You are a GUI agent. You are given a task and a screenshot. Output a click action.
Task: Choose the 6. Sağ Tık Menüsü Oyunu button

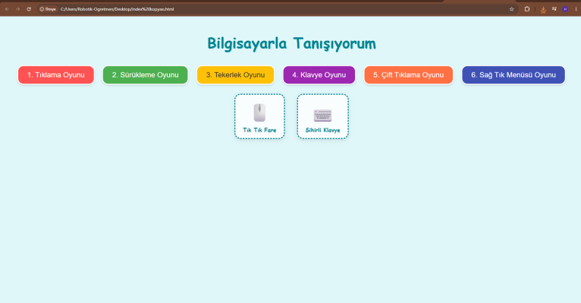[x=513, y=75]
